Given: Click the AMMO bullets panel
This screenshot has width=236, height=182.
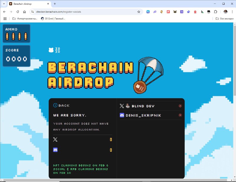Looking at the screenshot, I should [x=17, y=34].
